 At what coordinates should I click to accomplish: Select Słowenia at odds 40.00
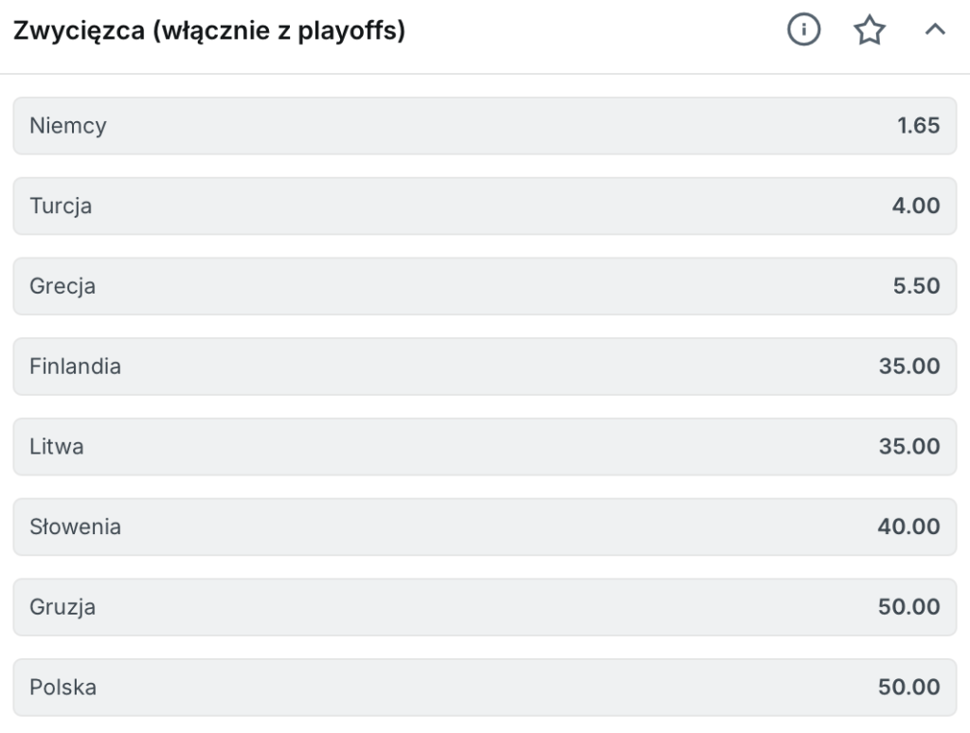485,527
